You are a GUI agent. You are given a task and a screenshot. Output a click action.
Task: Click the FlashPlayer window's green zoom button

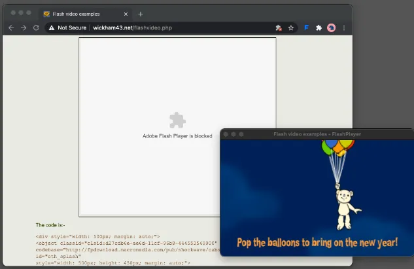point(241,134)
